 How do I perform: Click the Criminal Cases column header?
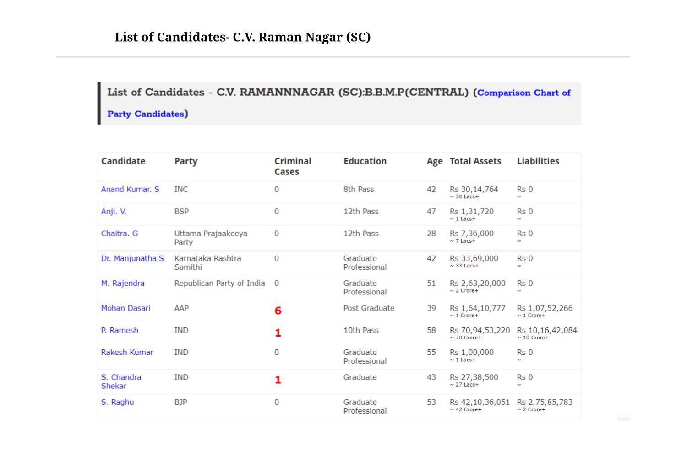pos(293,166)
